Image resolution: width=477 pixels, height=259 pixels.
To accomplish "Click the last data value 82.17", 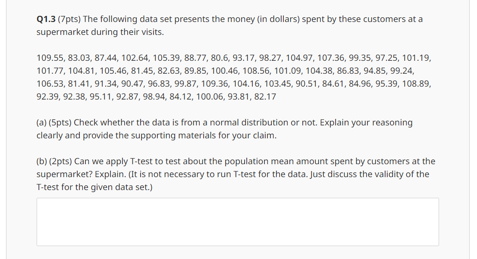I will pyautogui.click(x=265, y=97).
